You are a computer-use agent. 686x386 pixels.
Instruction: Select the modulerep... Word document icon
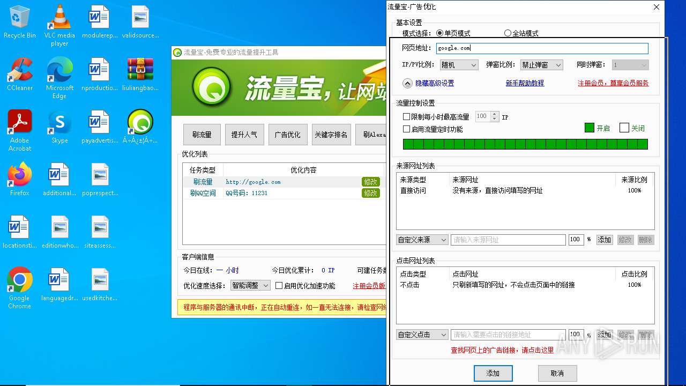(x=100, y=21)
